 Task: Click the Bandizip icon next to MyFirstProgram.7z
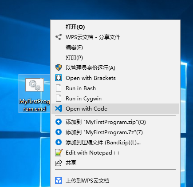tap(59, 132)
